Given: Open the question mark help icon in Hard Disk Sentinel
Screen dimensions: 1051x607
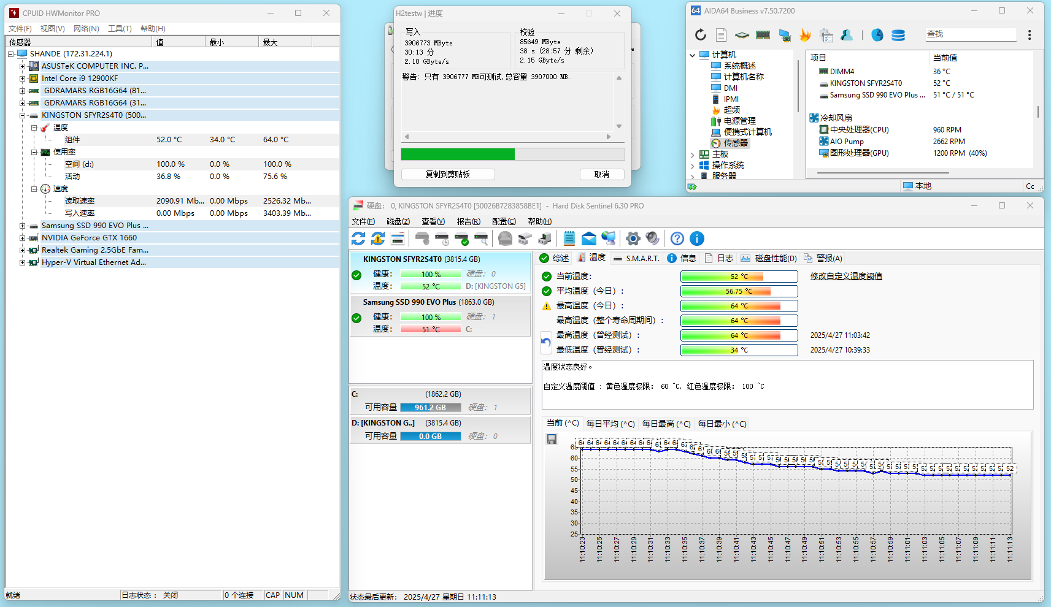Looking at the screenshot, I should (x=677, y=239).
